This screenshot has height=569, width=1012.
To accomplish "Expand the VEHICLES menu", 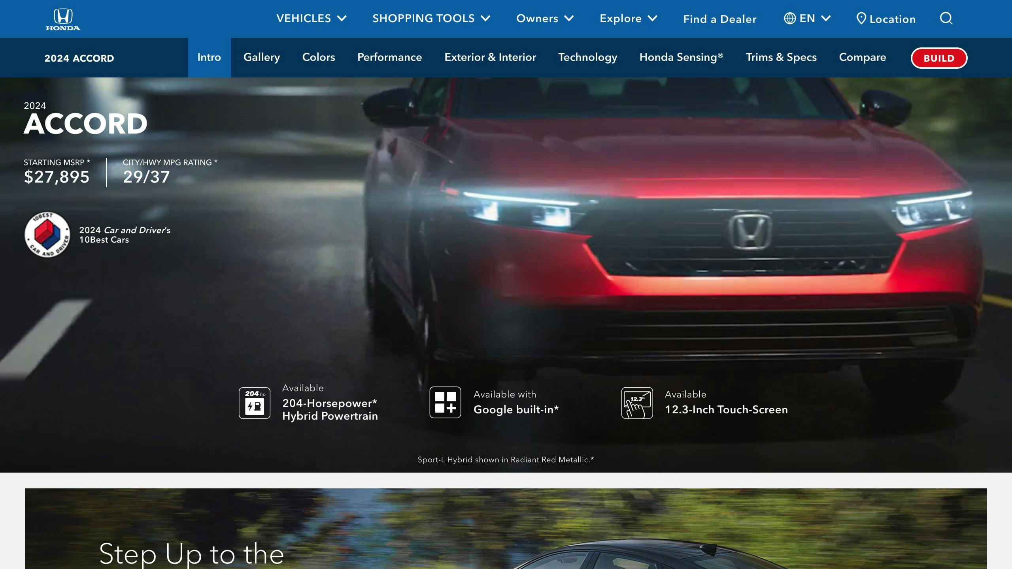I will [x=312, y=18].
